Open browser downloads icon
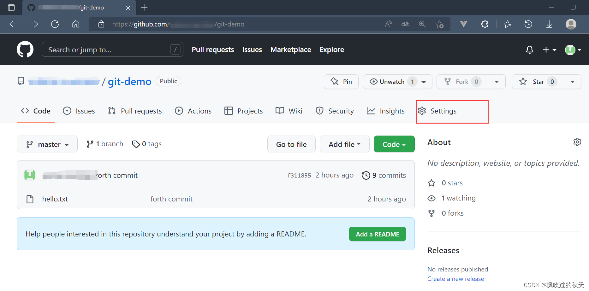Screen dimensions: 589x291 (549, 24)
